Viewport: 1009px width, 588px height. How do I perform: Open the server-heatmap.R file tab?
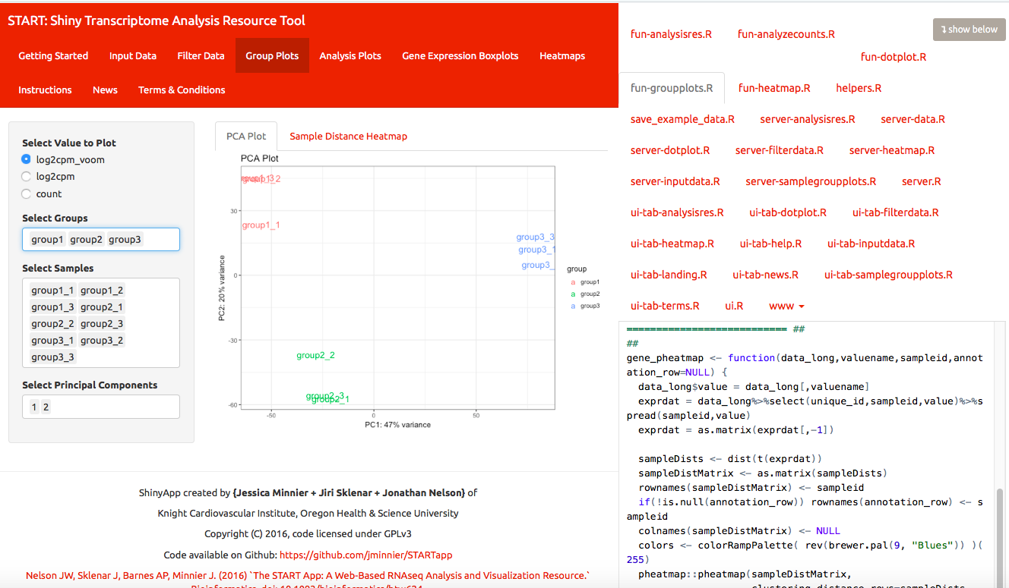[892, 150]
